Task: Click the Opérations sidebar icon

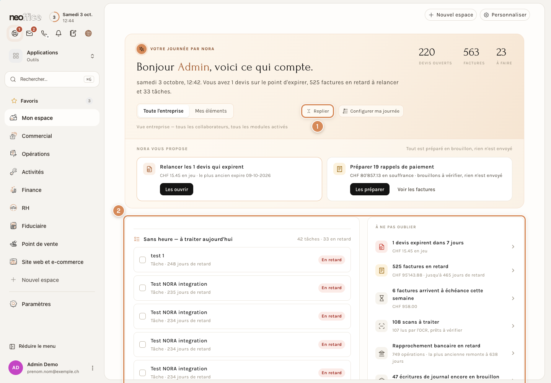Action: (x=13, y=154)
